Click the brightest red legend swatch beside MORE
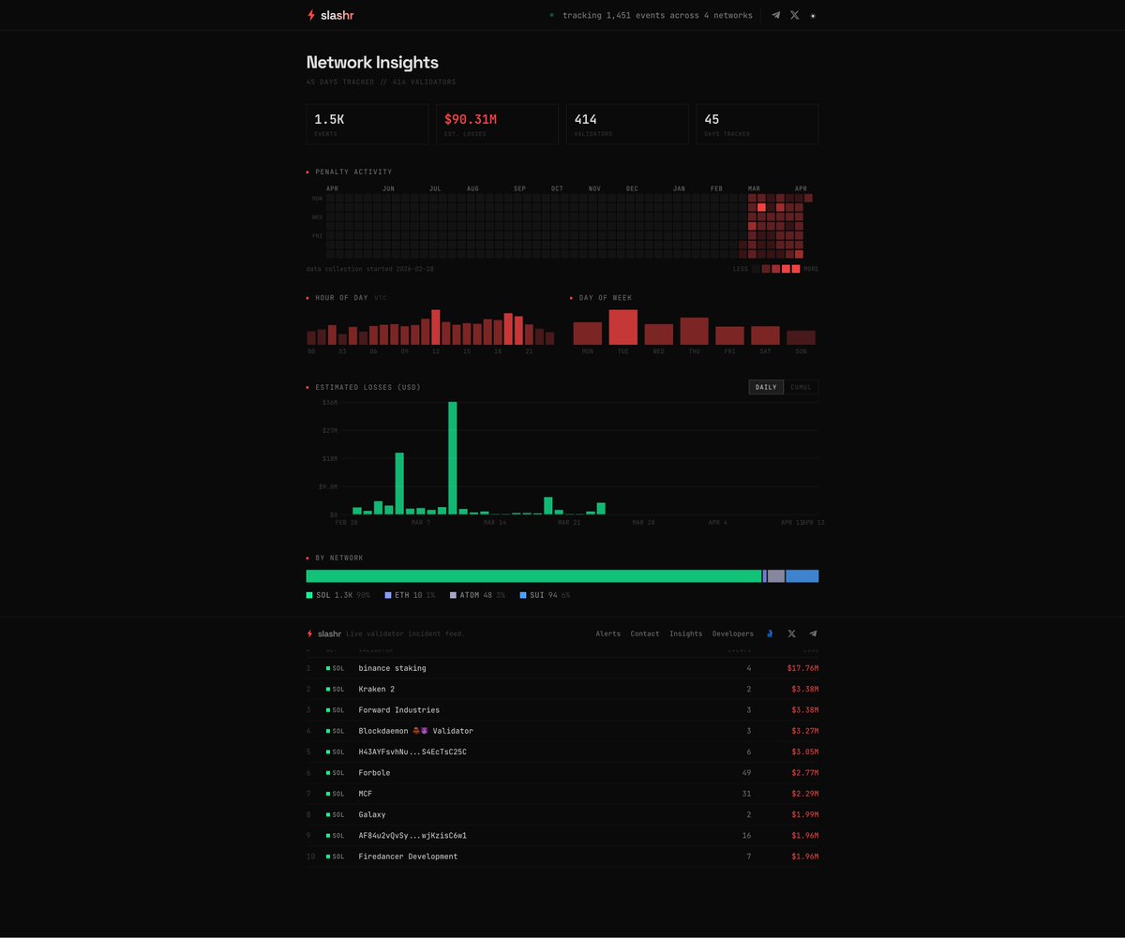This screenshot has height=938, width=1125. [796, 269]
